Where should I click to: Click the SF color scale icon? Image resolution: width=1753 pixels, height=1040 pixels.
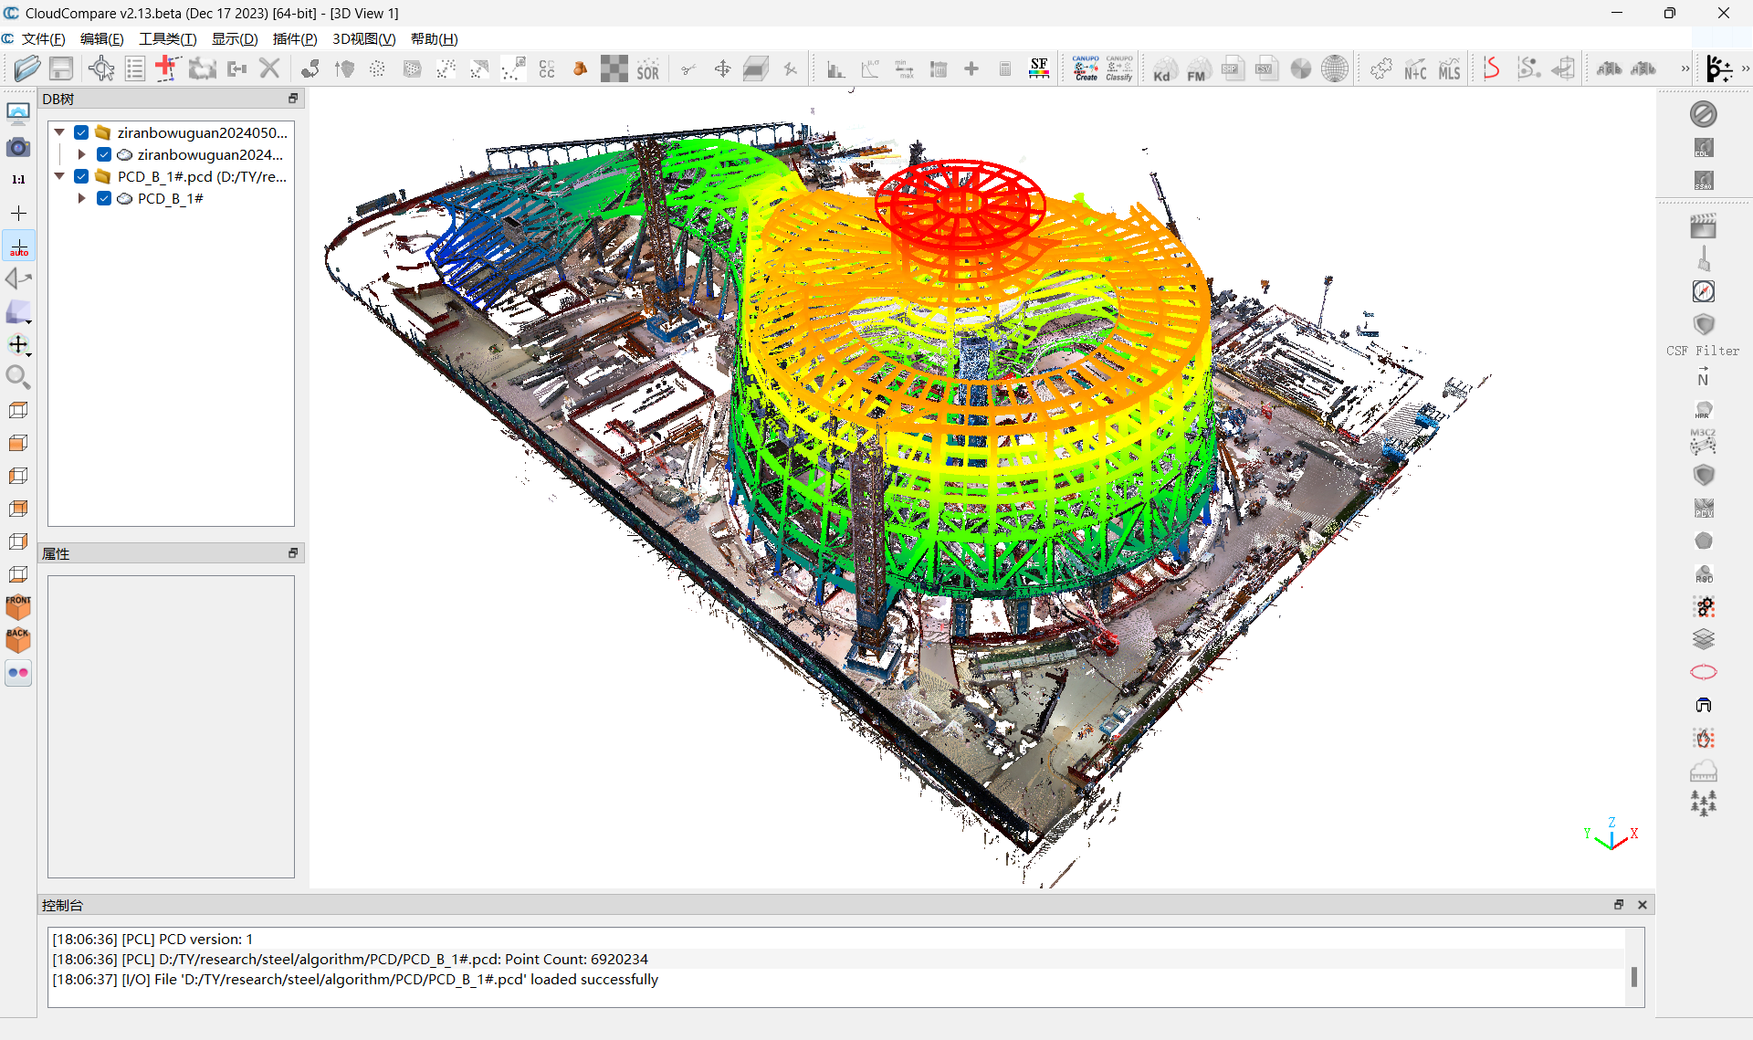pos(1038,68)
